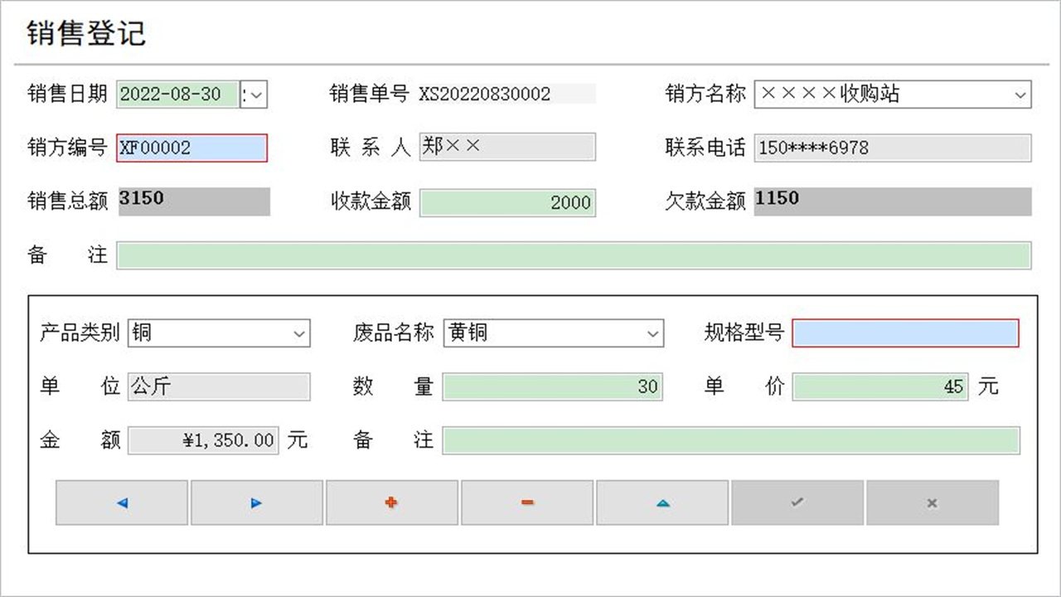1061x597 pixels.
Task: Open the 销方名称 supplier dropdown
Action: [x=1021, y=95]
